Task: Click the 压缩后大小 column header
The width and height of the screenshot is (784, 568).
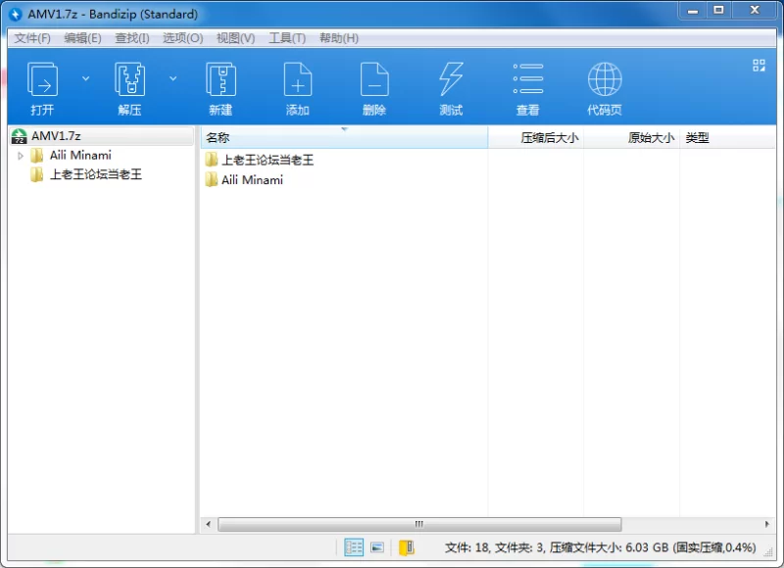Action: 535,137
